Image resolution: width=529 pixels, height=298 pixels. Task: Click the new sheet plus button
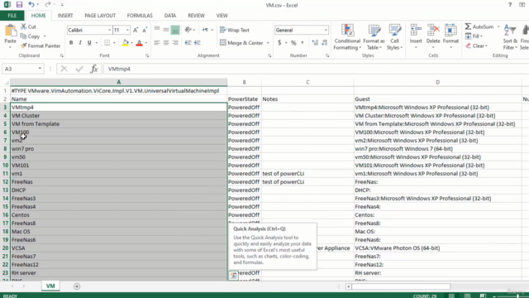[x=77, y=286]
